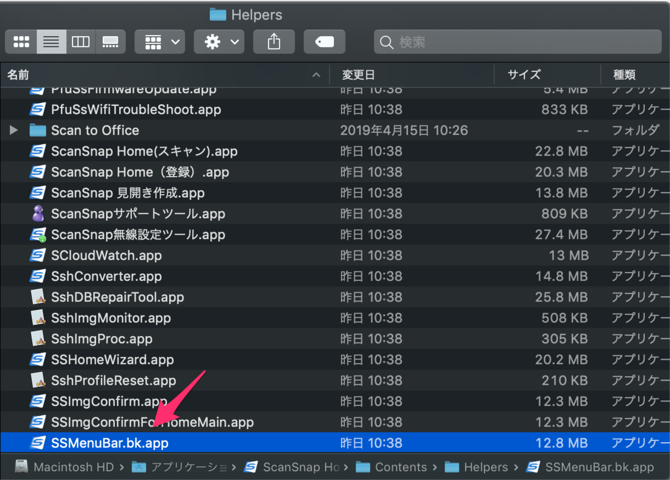
Task: Open the gear action menu
Action: [x=219, y=42]
